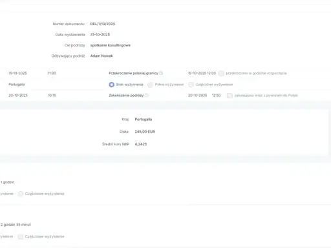Screen dimensions: 331x248
Task: Choose Częściowe wyżywienie under 2 godzin 35 minut
Action: point(21,236)
